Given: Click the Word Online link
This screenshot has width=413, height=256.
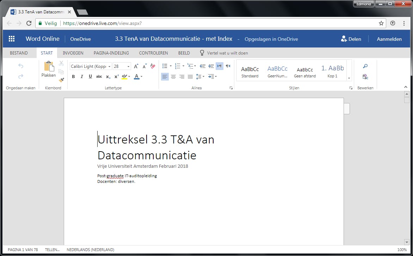Looking at the screenshot, I should [42, 39].
